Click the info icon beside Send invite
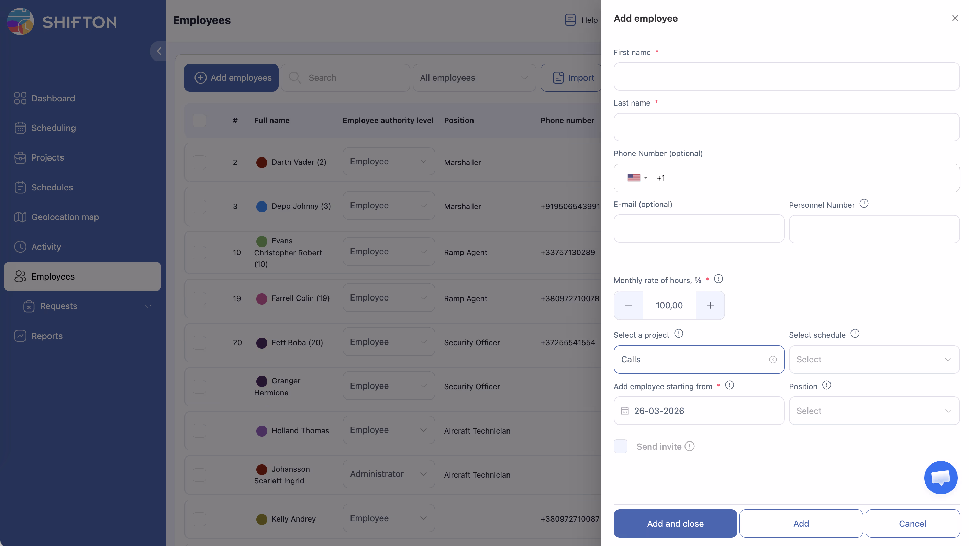 pyautogui.click(x=690, y=446)
